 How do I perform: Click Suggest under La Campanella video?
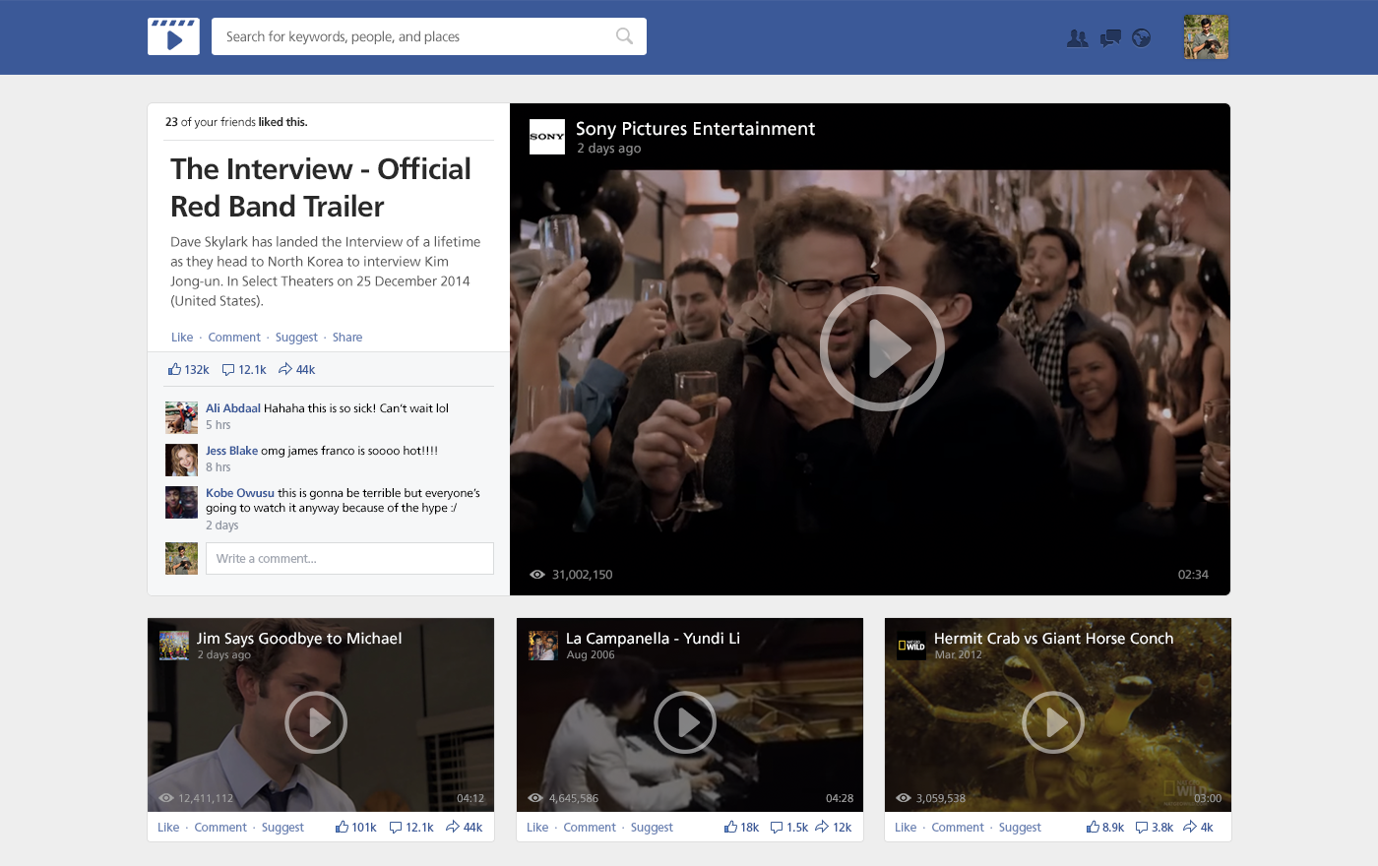652,828
